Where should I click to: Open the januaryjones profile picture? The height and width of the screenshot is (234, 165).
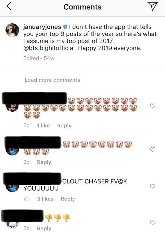(x=12, y=30)
